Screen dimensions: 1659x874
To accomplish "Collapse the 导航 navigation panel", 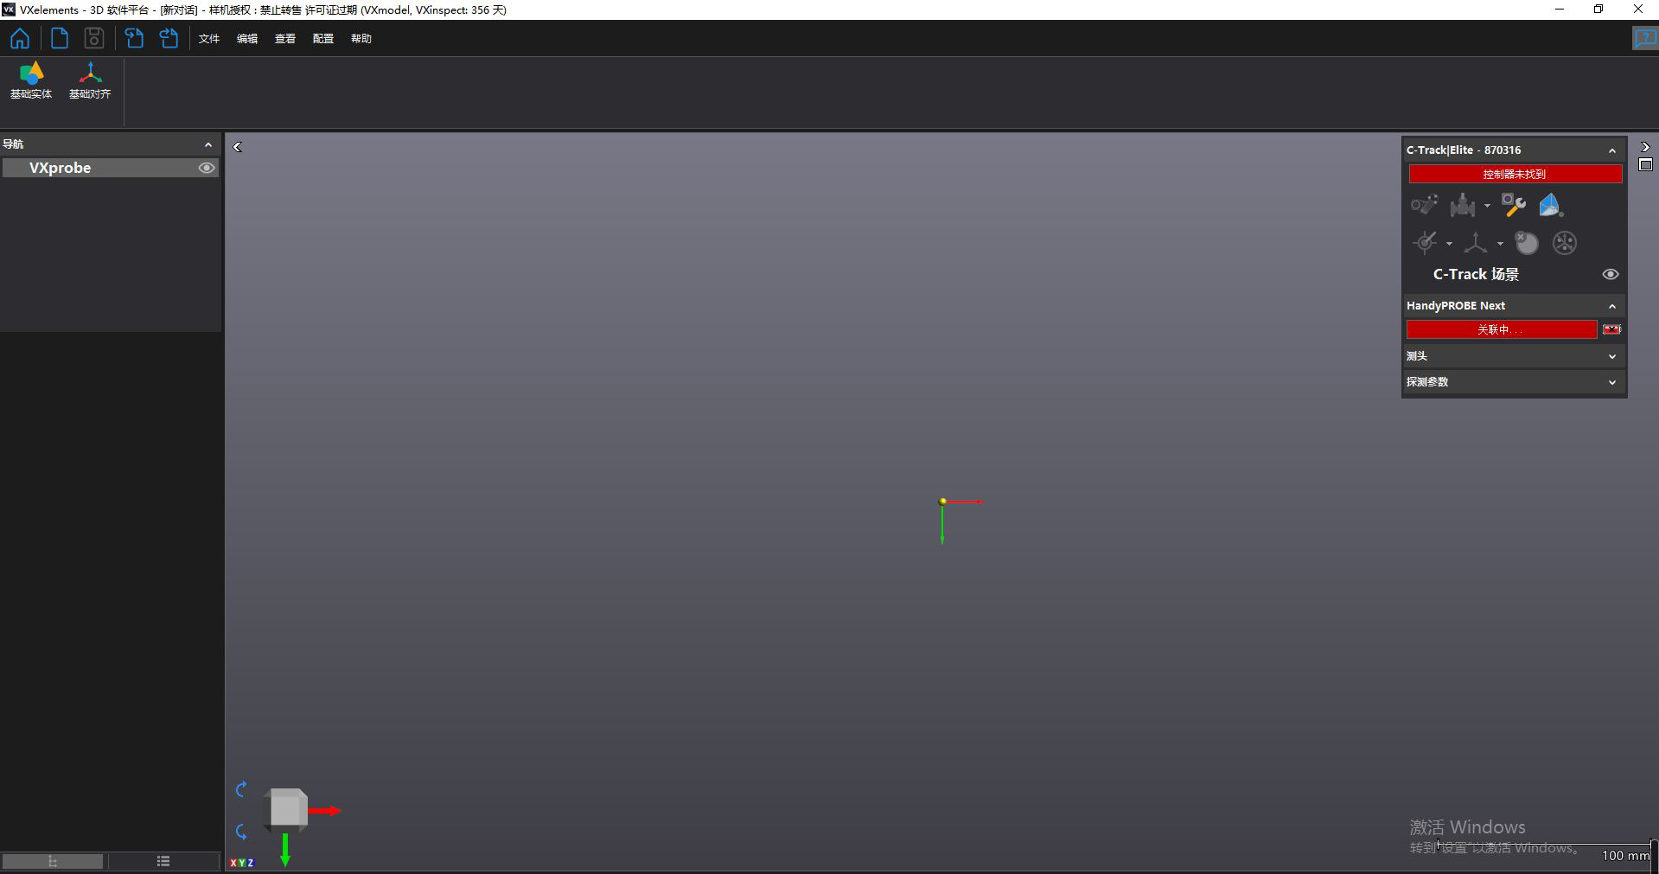I will pos(208,144).
